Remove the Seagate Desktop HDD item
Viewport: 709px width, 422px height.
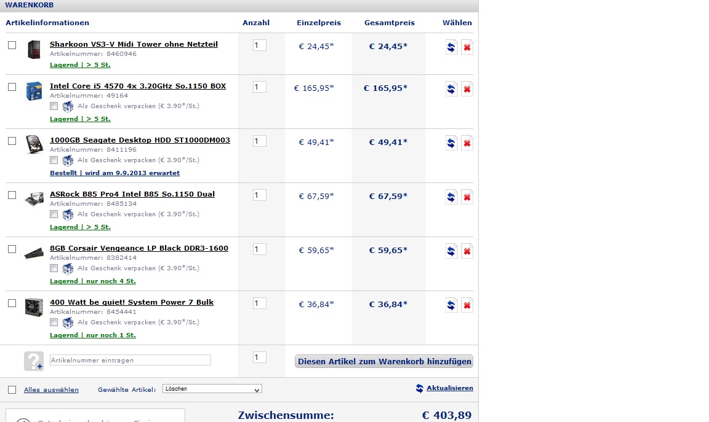[467, 143]
